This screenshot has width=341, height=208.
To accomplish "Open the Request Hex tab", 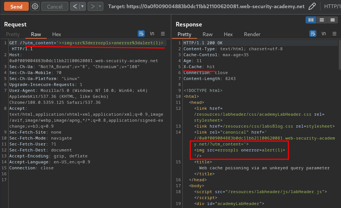I will pos(57,34).
